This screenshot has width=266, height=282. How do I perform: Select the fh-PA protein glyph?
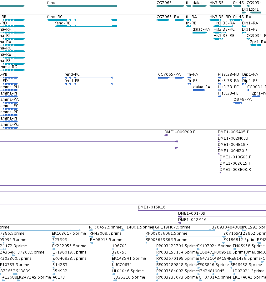[189, 78]
